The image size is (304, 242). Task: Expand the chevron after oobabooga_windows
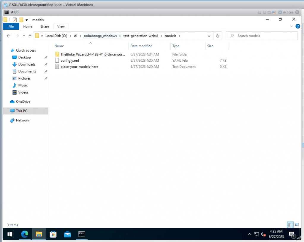tap(120, 36)
